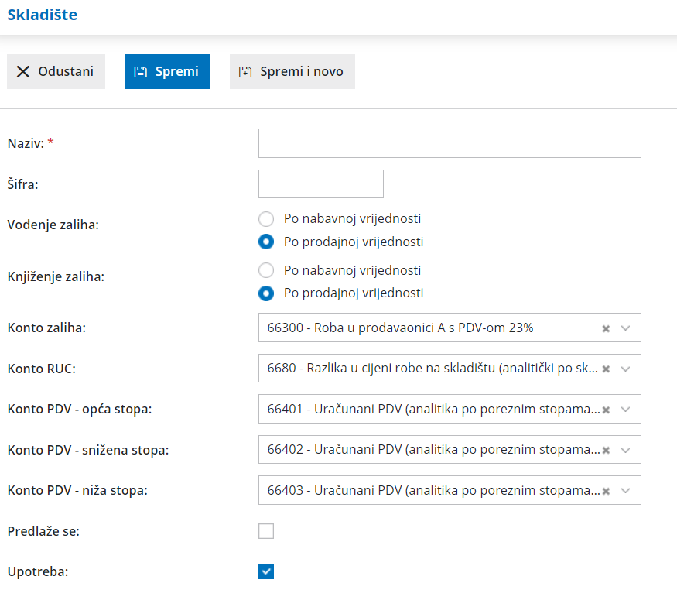Focus the Šifra input field
The image size is (677, 590).
[320, 184]
